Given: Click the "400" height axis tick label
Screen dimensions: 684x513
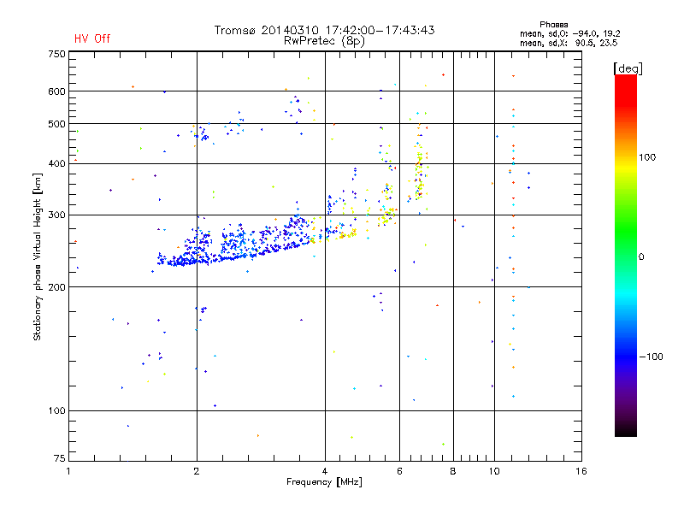Looking at the screenshot, I should pos(56,163).
